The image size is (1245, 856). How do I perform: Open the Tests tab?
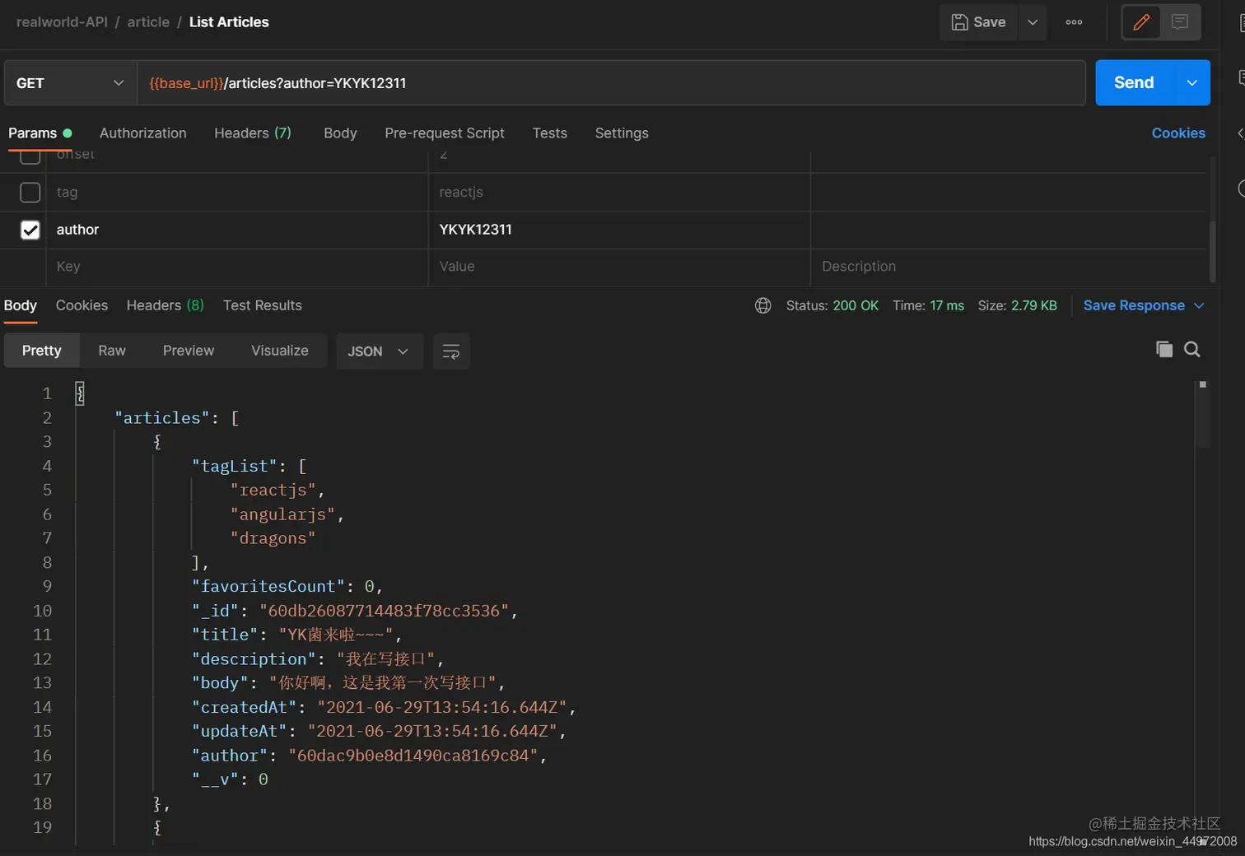550,133
